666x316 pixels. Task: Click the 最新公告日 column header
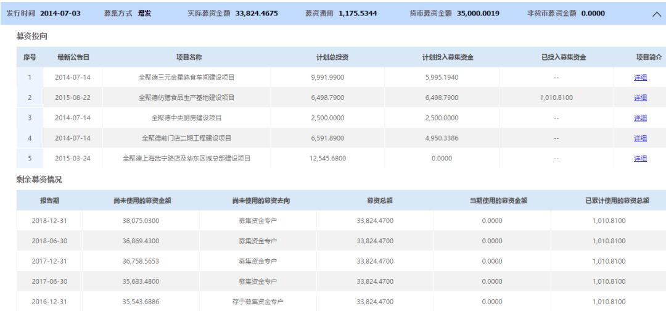tap(73, 57)
